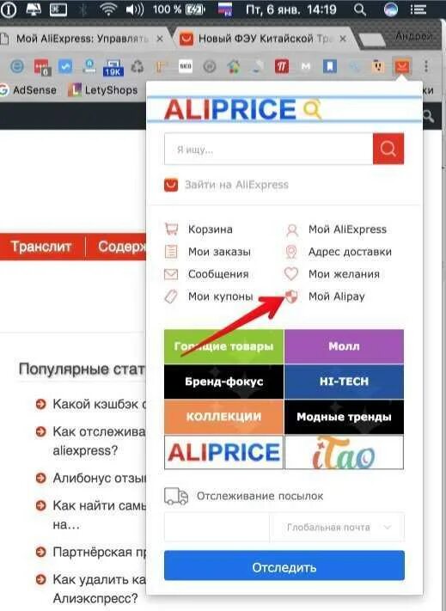The height and width of the screenshot is (611, 446).
Task: Focus the tracking number input field
Action: (x=217, y=528)
